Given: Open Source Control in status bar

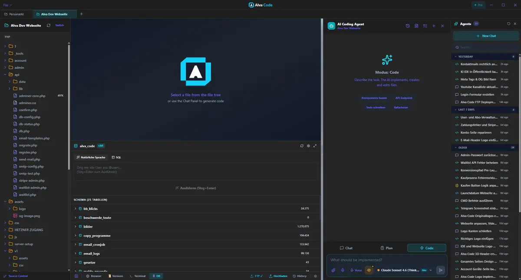Looking at the screenshot, I should pos(16,276).
